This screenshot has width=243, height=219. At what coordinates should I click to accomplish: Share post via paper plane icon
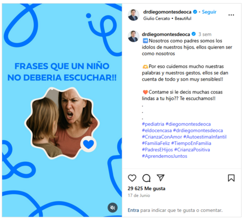click(x=160, y=178)
